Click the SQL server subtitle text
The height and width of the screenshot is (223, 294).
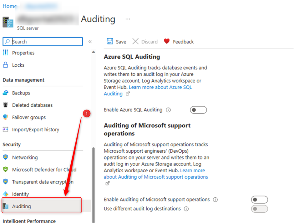pos(28,28)
